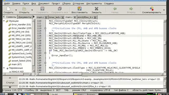Click the Восстановить (revert) toolbar icon
Screen dimensions: 169x95
click(79, 9)
